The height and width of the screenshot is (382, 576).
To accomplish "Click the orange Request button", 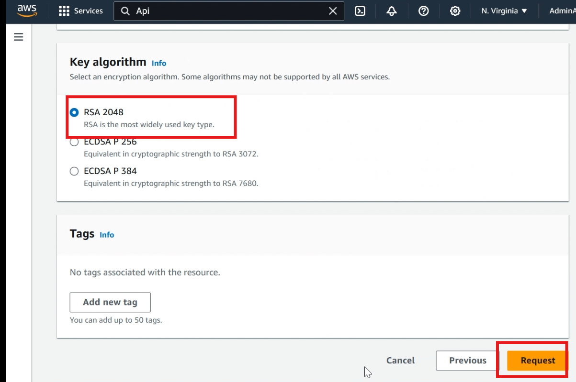I will pos(538,360).
